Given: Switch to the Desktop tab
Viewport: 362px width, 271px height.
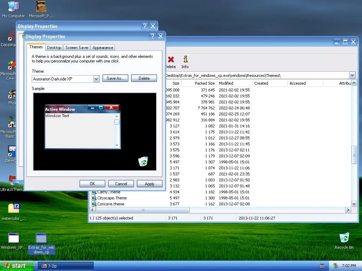Looking at the screenshot, I should click(x=54, y=48).
